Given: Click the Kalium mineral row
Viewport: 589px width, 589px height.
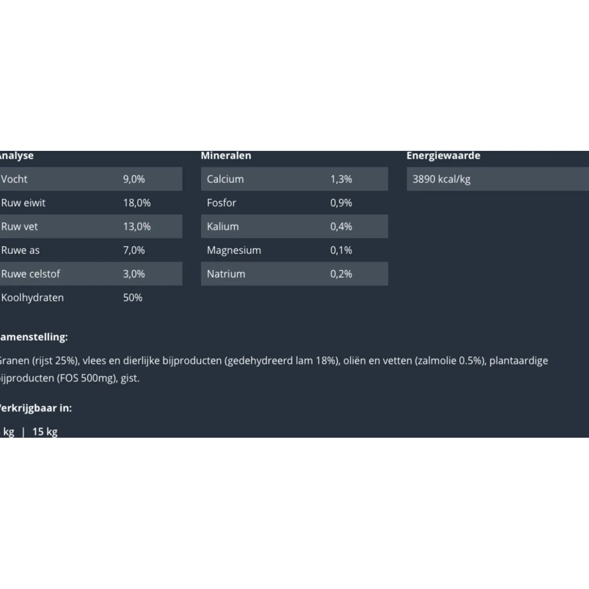Looking at the screenshot, I should tap(294, 227).
